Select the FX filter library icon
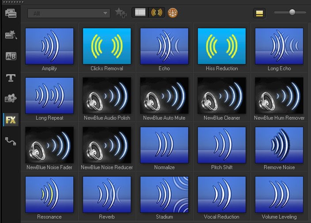Screen dimensions: 311x223 coord(11,120)
